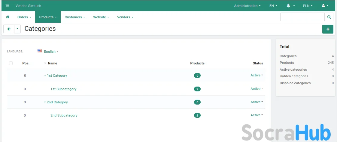Open the notifications bell menu
This screenshot has width=337, height=142.
pos(289,6)
